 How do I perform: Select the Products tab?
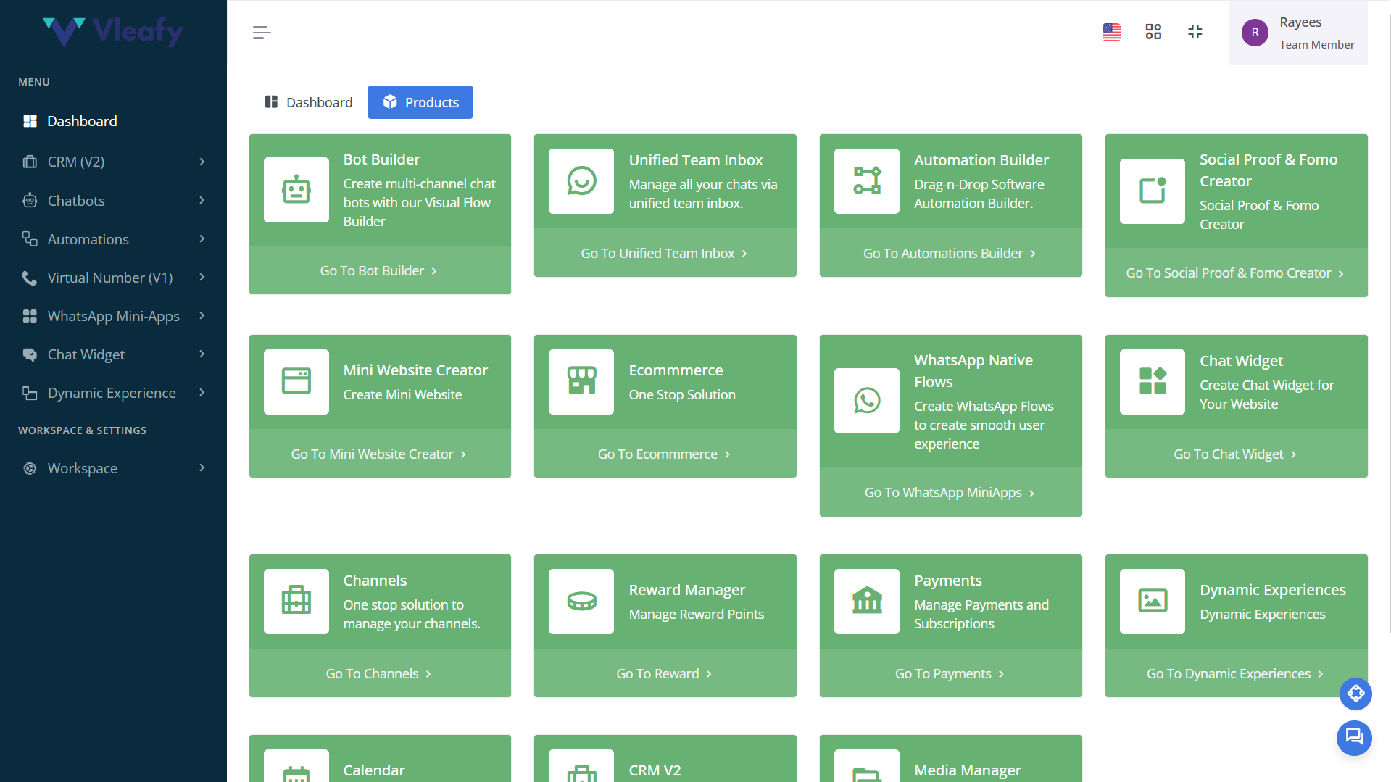tap(420, 102)
